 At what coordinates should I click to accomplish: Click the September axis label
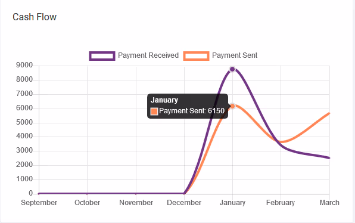39,202
